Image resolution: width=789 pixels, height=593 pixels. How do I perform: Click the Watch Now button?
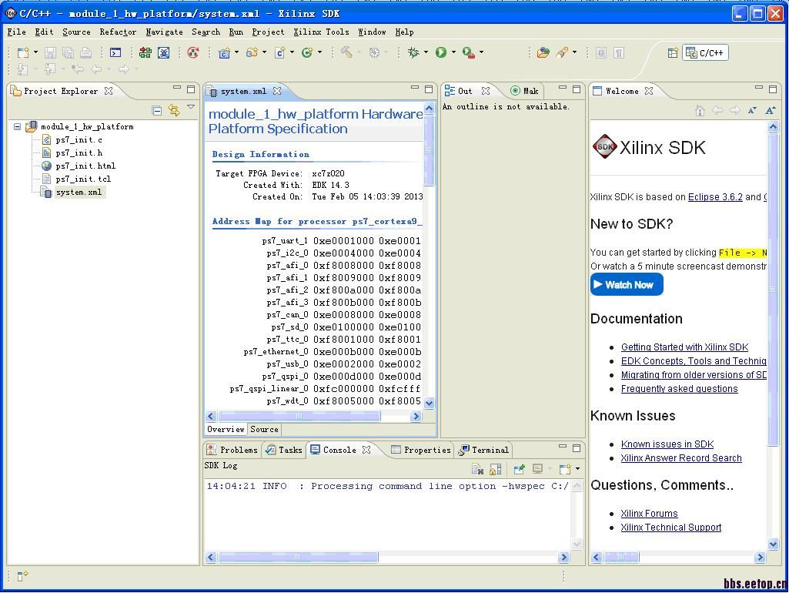[x=627, y=285]
